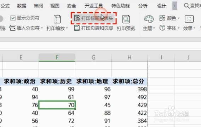This screenshot has width=201, height=127.
Task: Click the 查找 search magnifier icon
Action: [186, 6]
